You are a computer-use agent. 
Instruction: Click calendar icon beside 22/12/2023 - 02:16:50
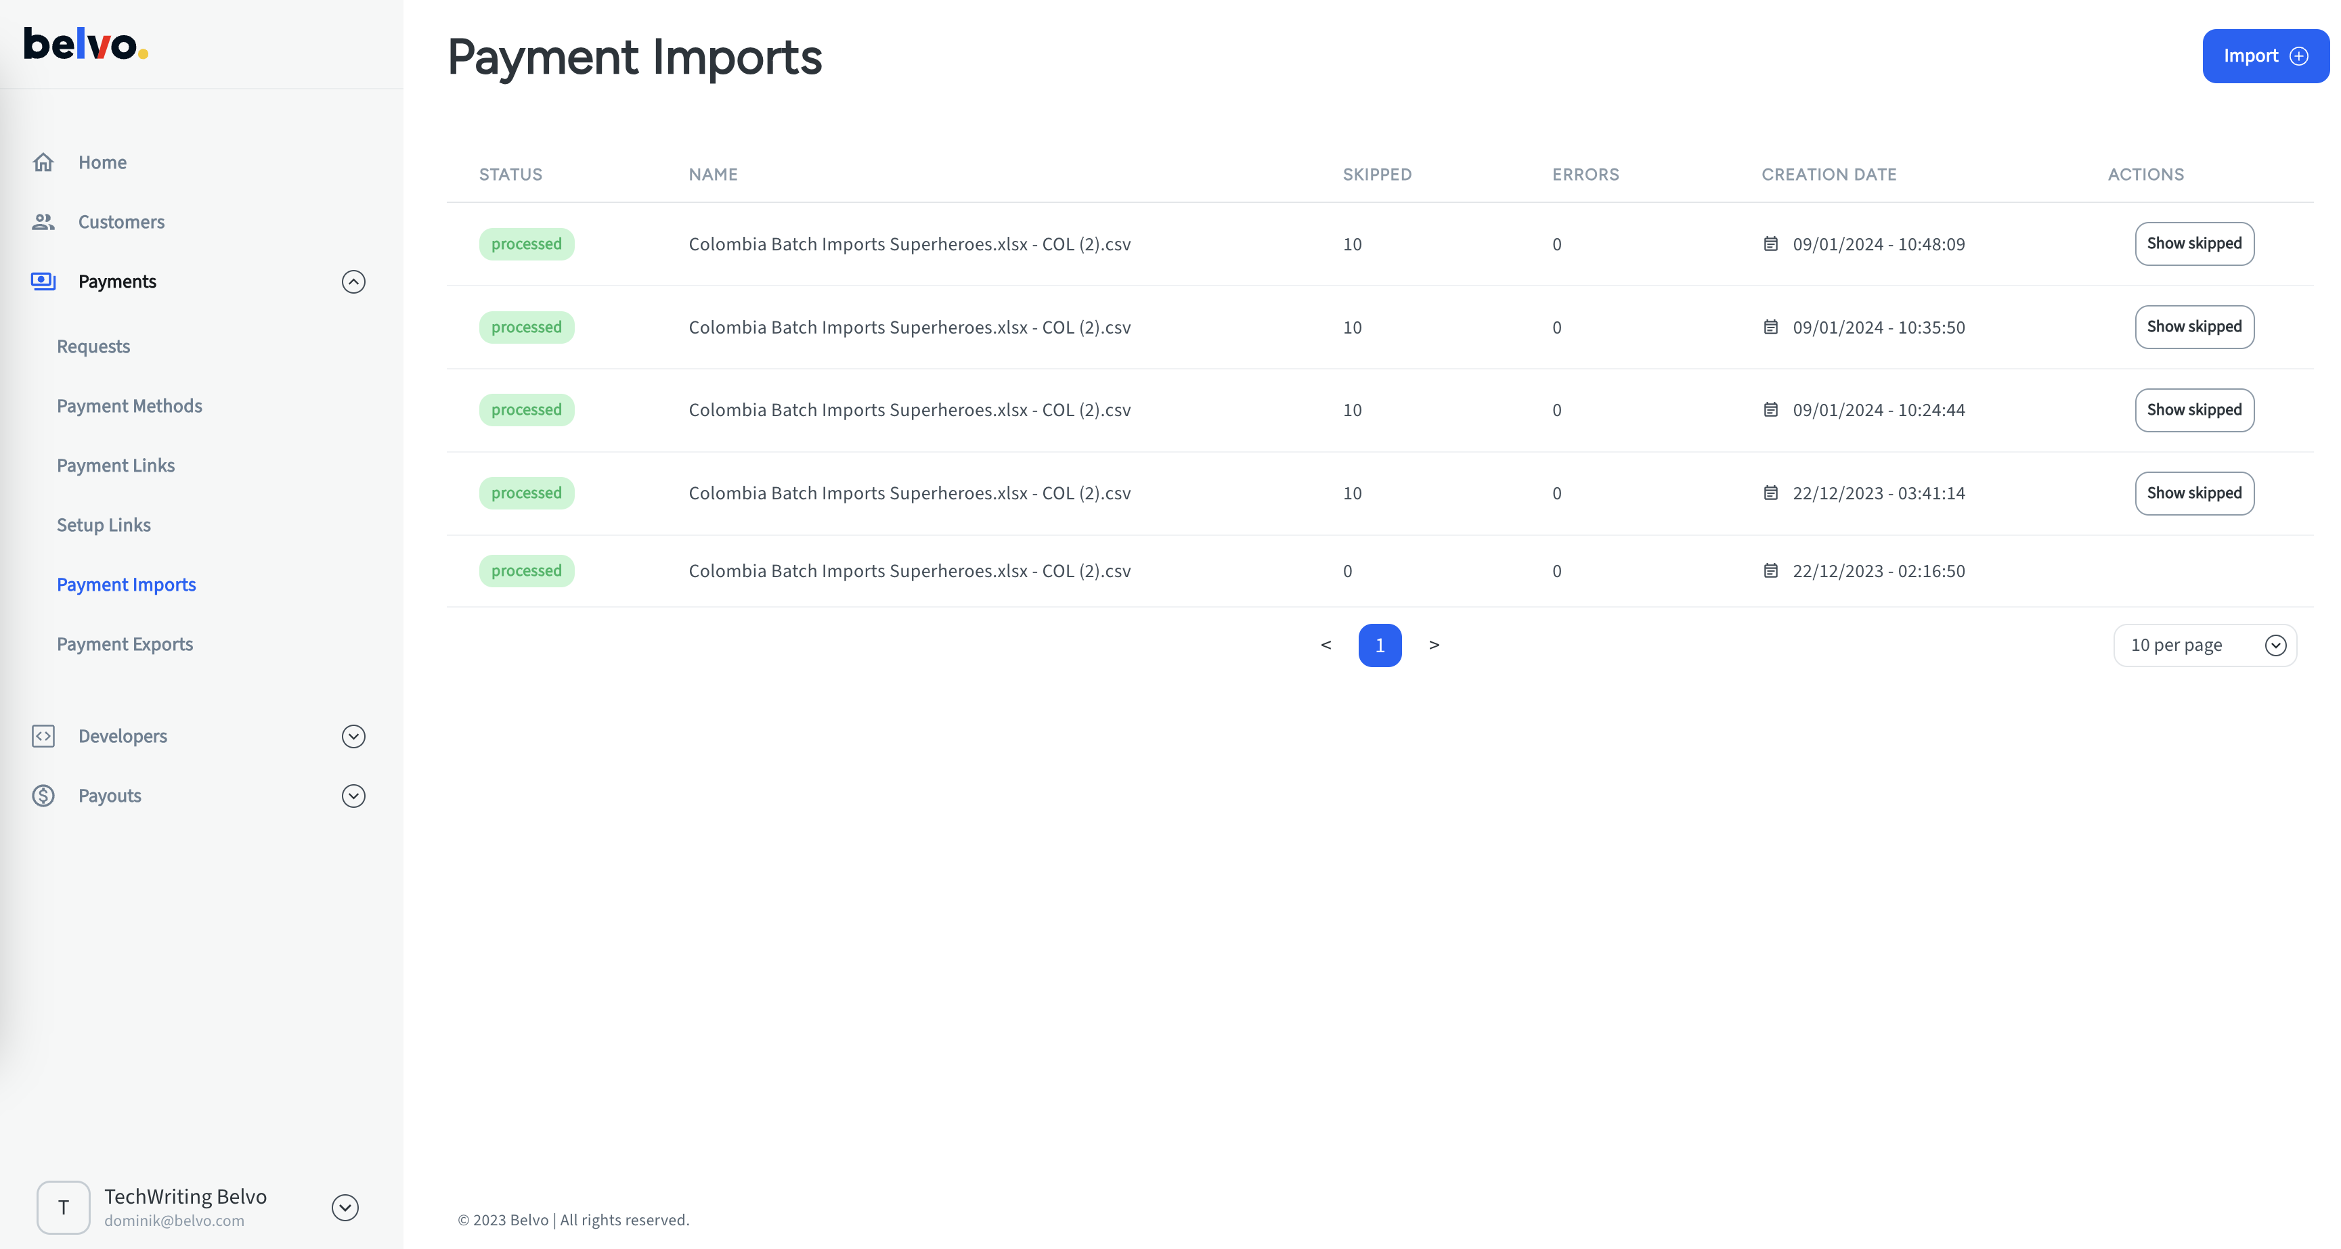point(1770,570)
